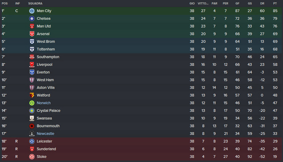Click the Watford club badge icon

click(x=32, y=95)
